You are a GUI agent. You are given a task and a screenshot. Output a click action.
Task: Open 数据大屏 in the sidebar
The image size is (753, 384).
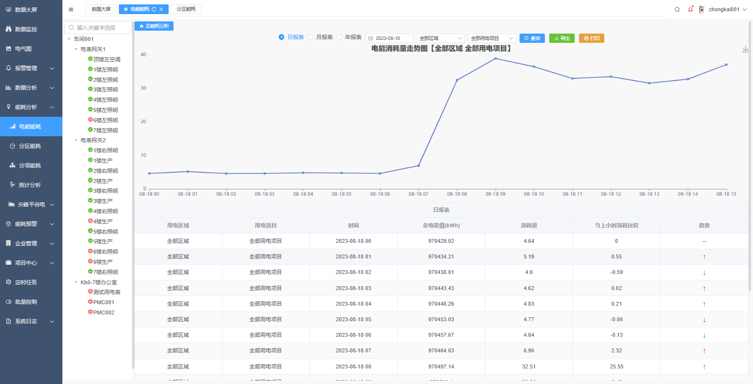pos(31,10)
